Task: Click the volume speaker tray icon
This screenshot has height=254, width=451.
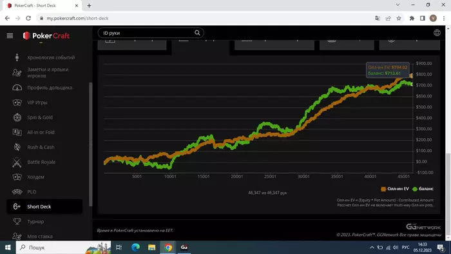Action: point(396,248)
